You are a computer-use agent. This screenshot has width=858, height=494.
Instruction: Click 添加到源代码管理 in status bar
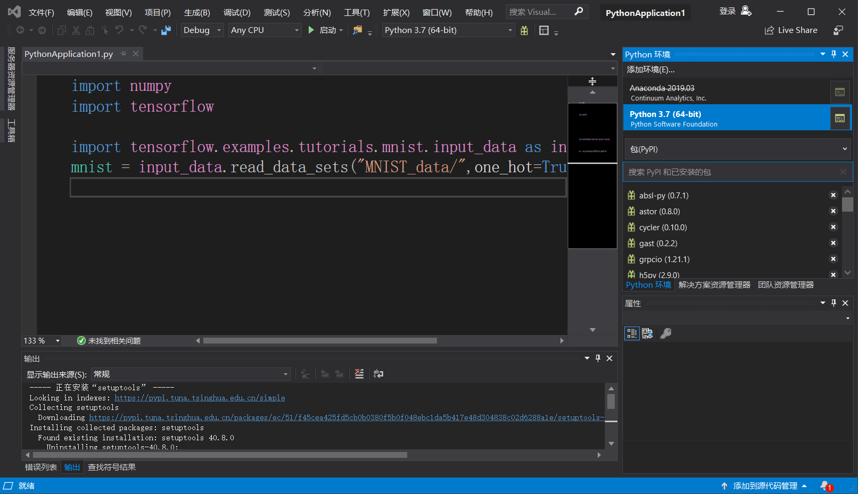click(x=764, y=485)
